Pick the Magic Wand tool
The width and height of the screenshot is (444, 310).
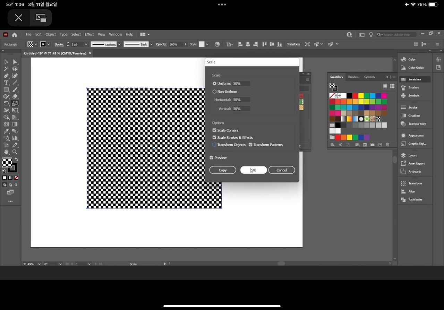6,69
